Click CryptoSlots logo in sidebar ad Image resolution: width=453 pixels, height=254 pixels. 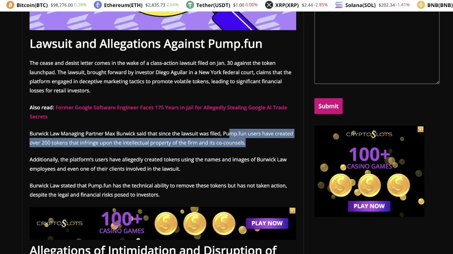[369, 134]
